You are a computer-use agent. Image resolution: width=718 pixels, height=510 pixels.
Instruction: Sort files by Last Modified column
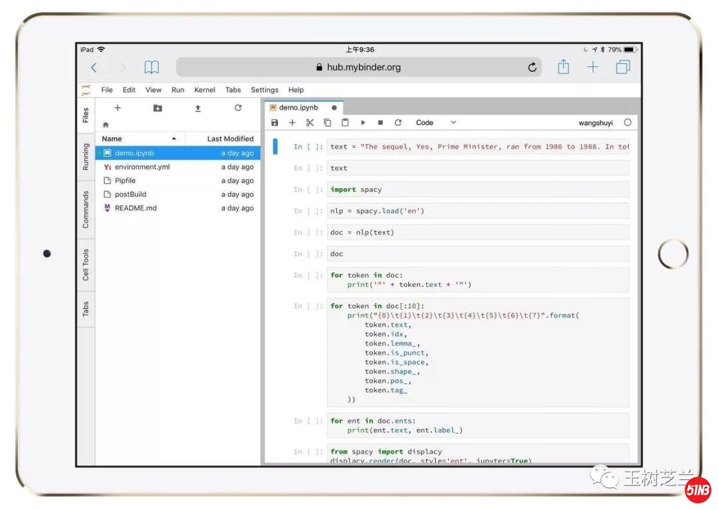click(230, 139)
